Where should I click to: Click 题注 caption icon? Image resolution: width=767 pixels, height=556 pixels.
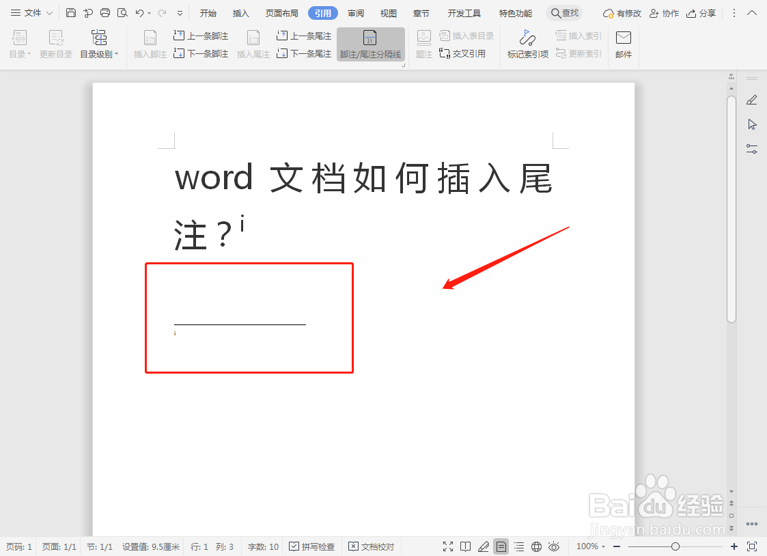[424, 44]
